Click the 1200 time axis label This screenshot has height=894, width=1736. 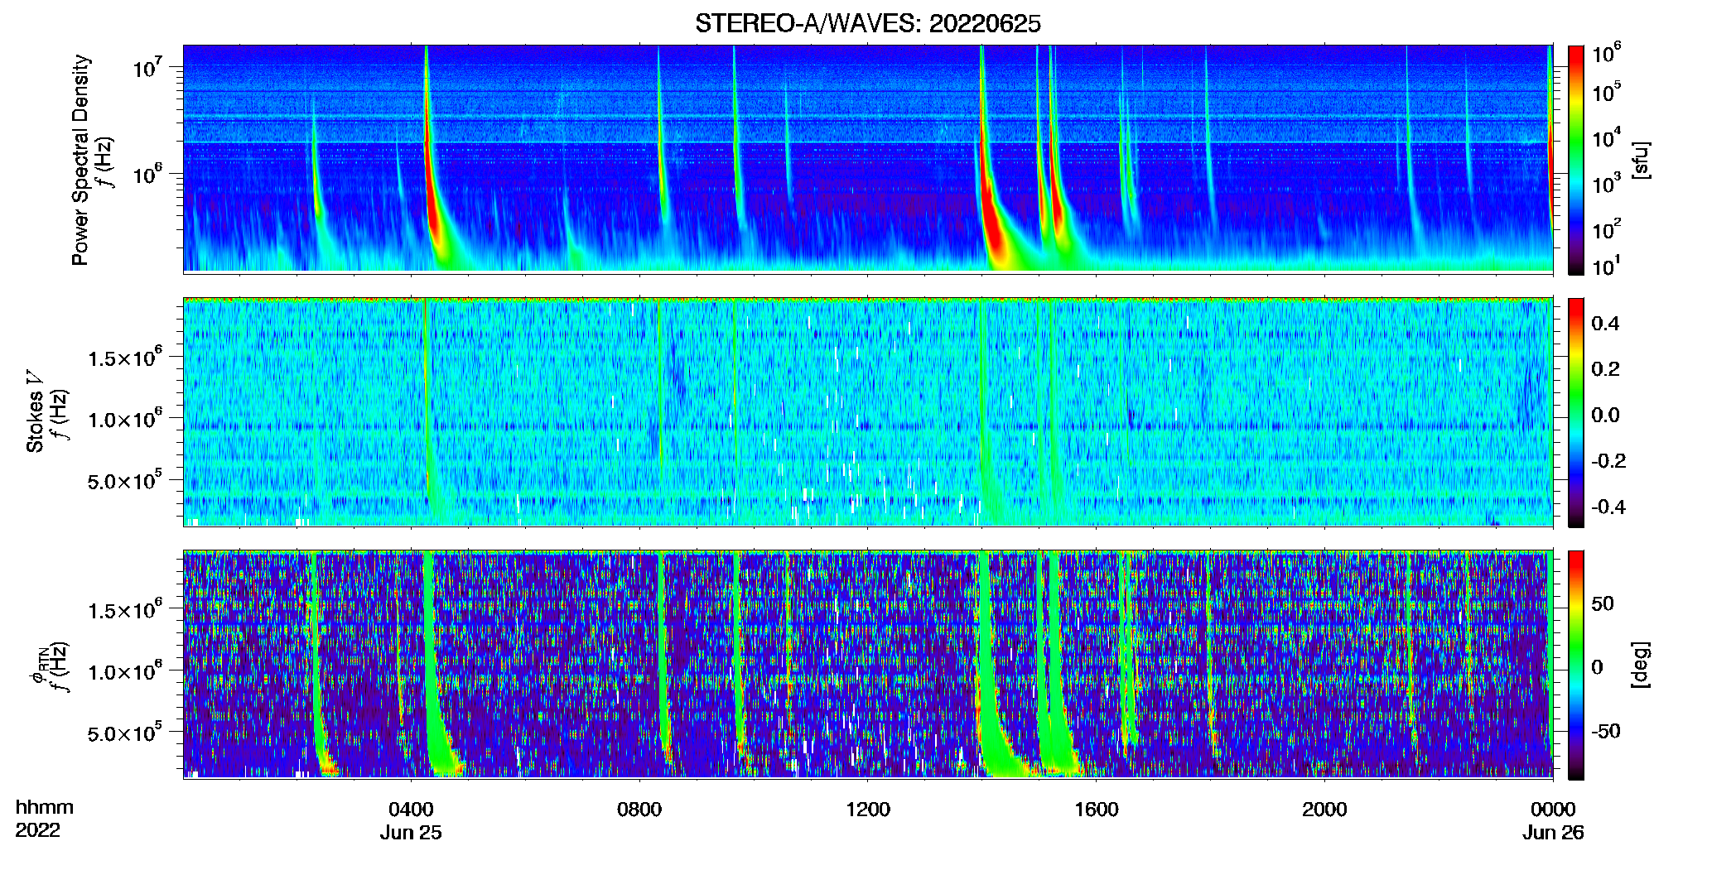tap(868, 810)
